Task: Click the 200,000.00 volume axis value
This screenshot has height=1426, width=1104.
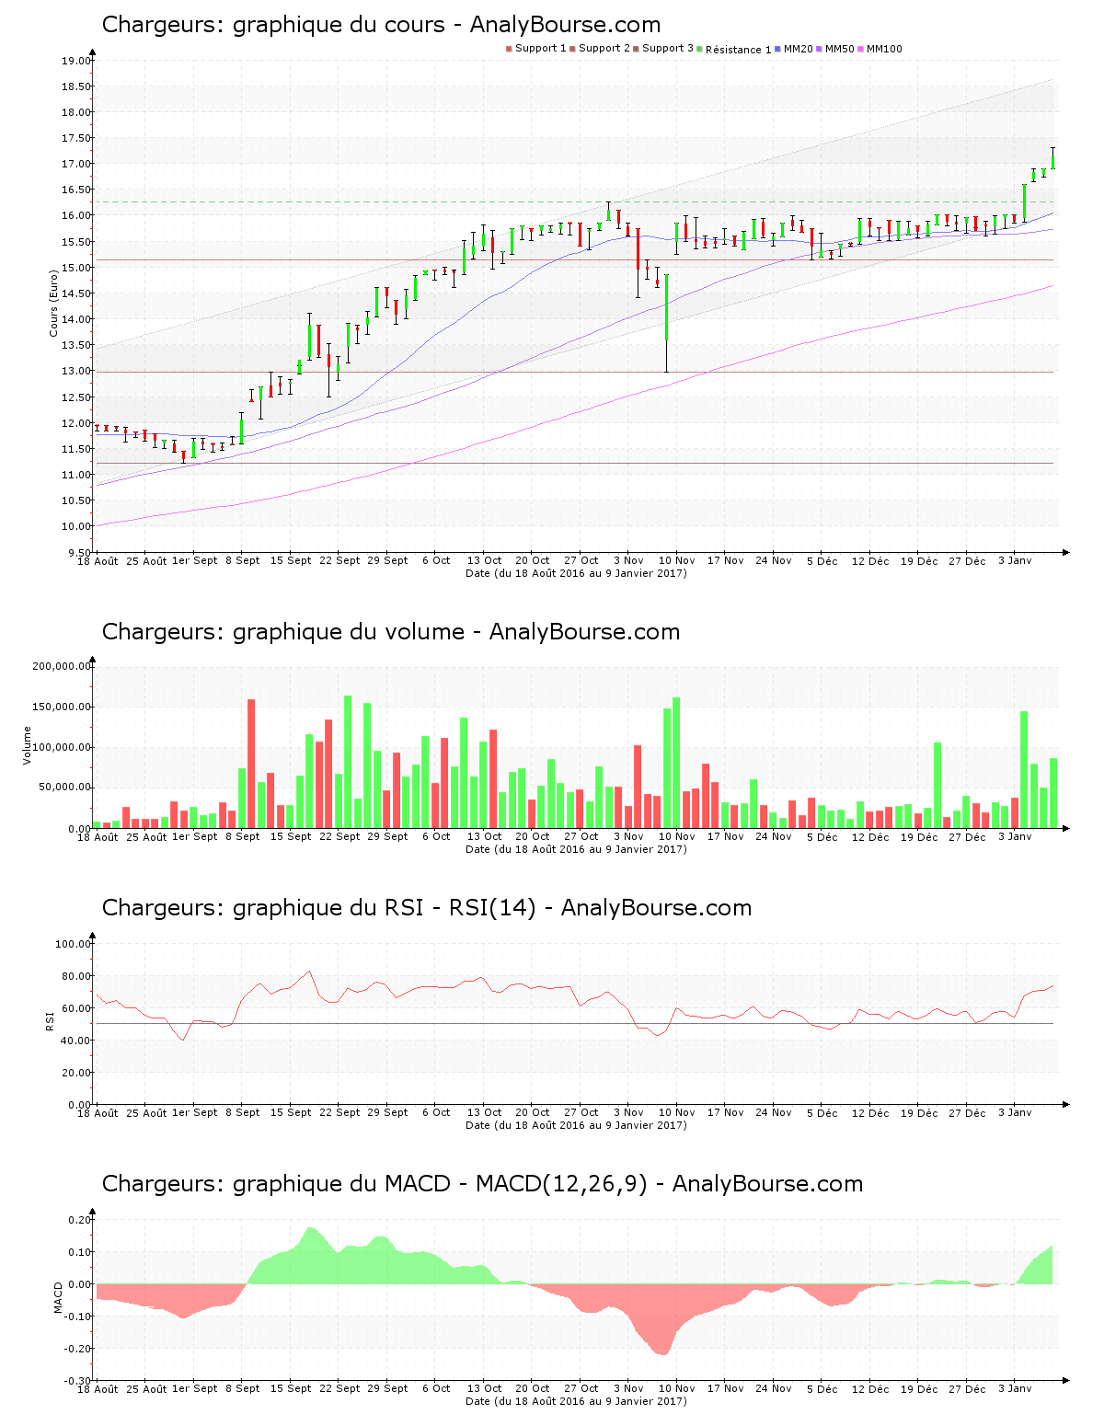Action: (62, 666)
